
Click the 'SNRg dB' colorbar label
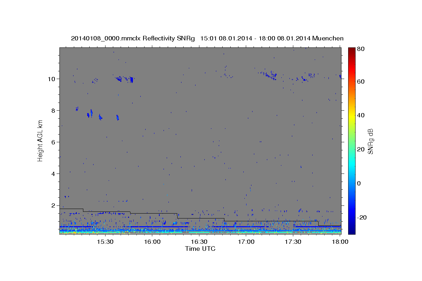pos(370,142)
